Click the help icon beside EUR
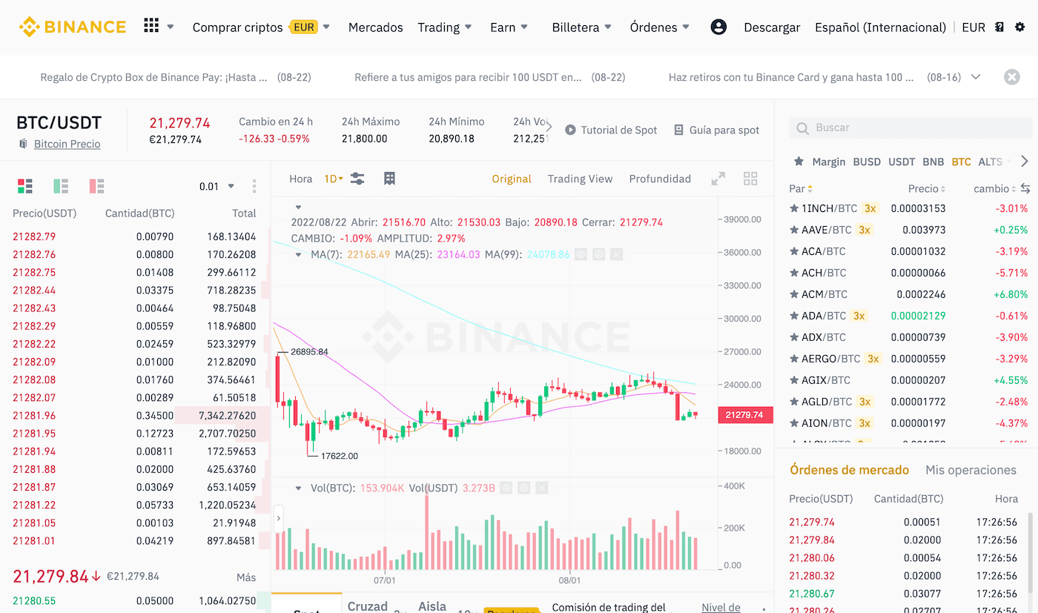 [999, 27]
